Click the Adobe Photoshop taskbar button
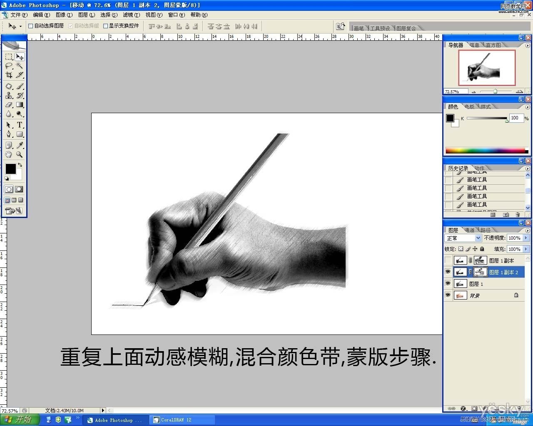Image resolution: width=533 pixels, height=426 pixels. coord(116,420)
